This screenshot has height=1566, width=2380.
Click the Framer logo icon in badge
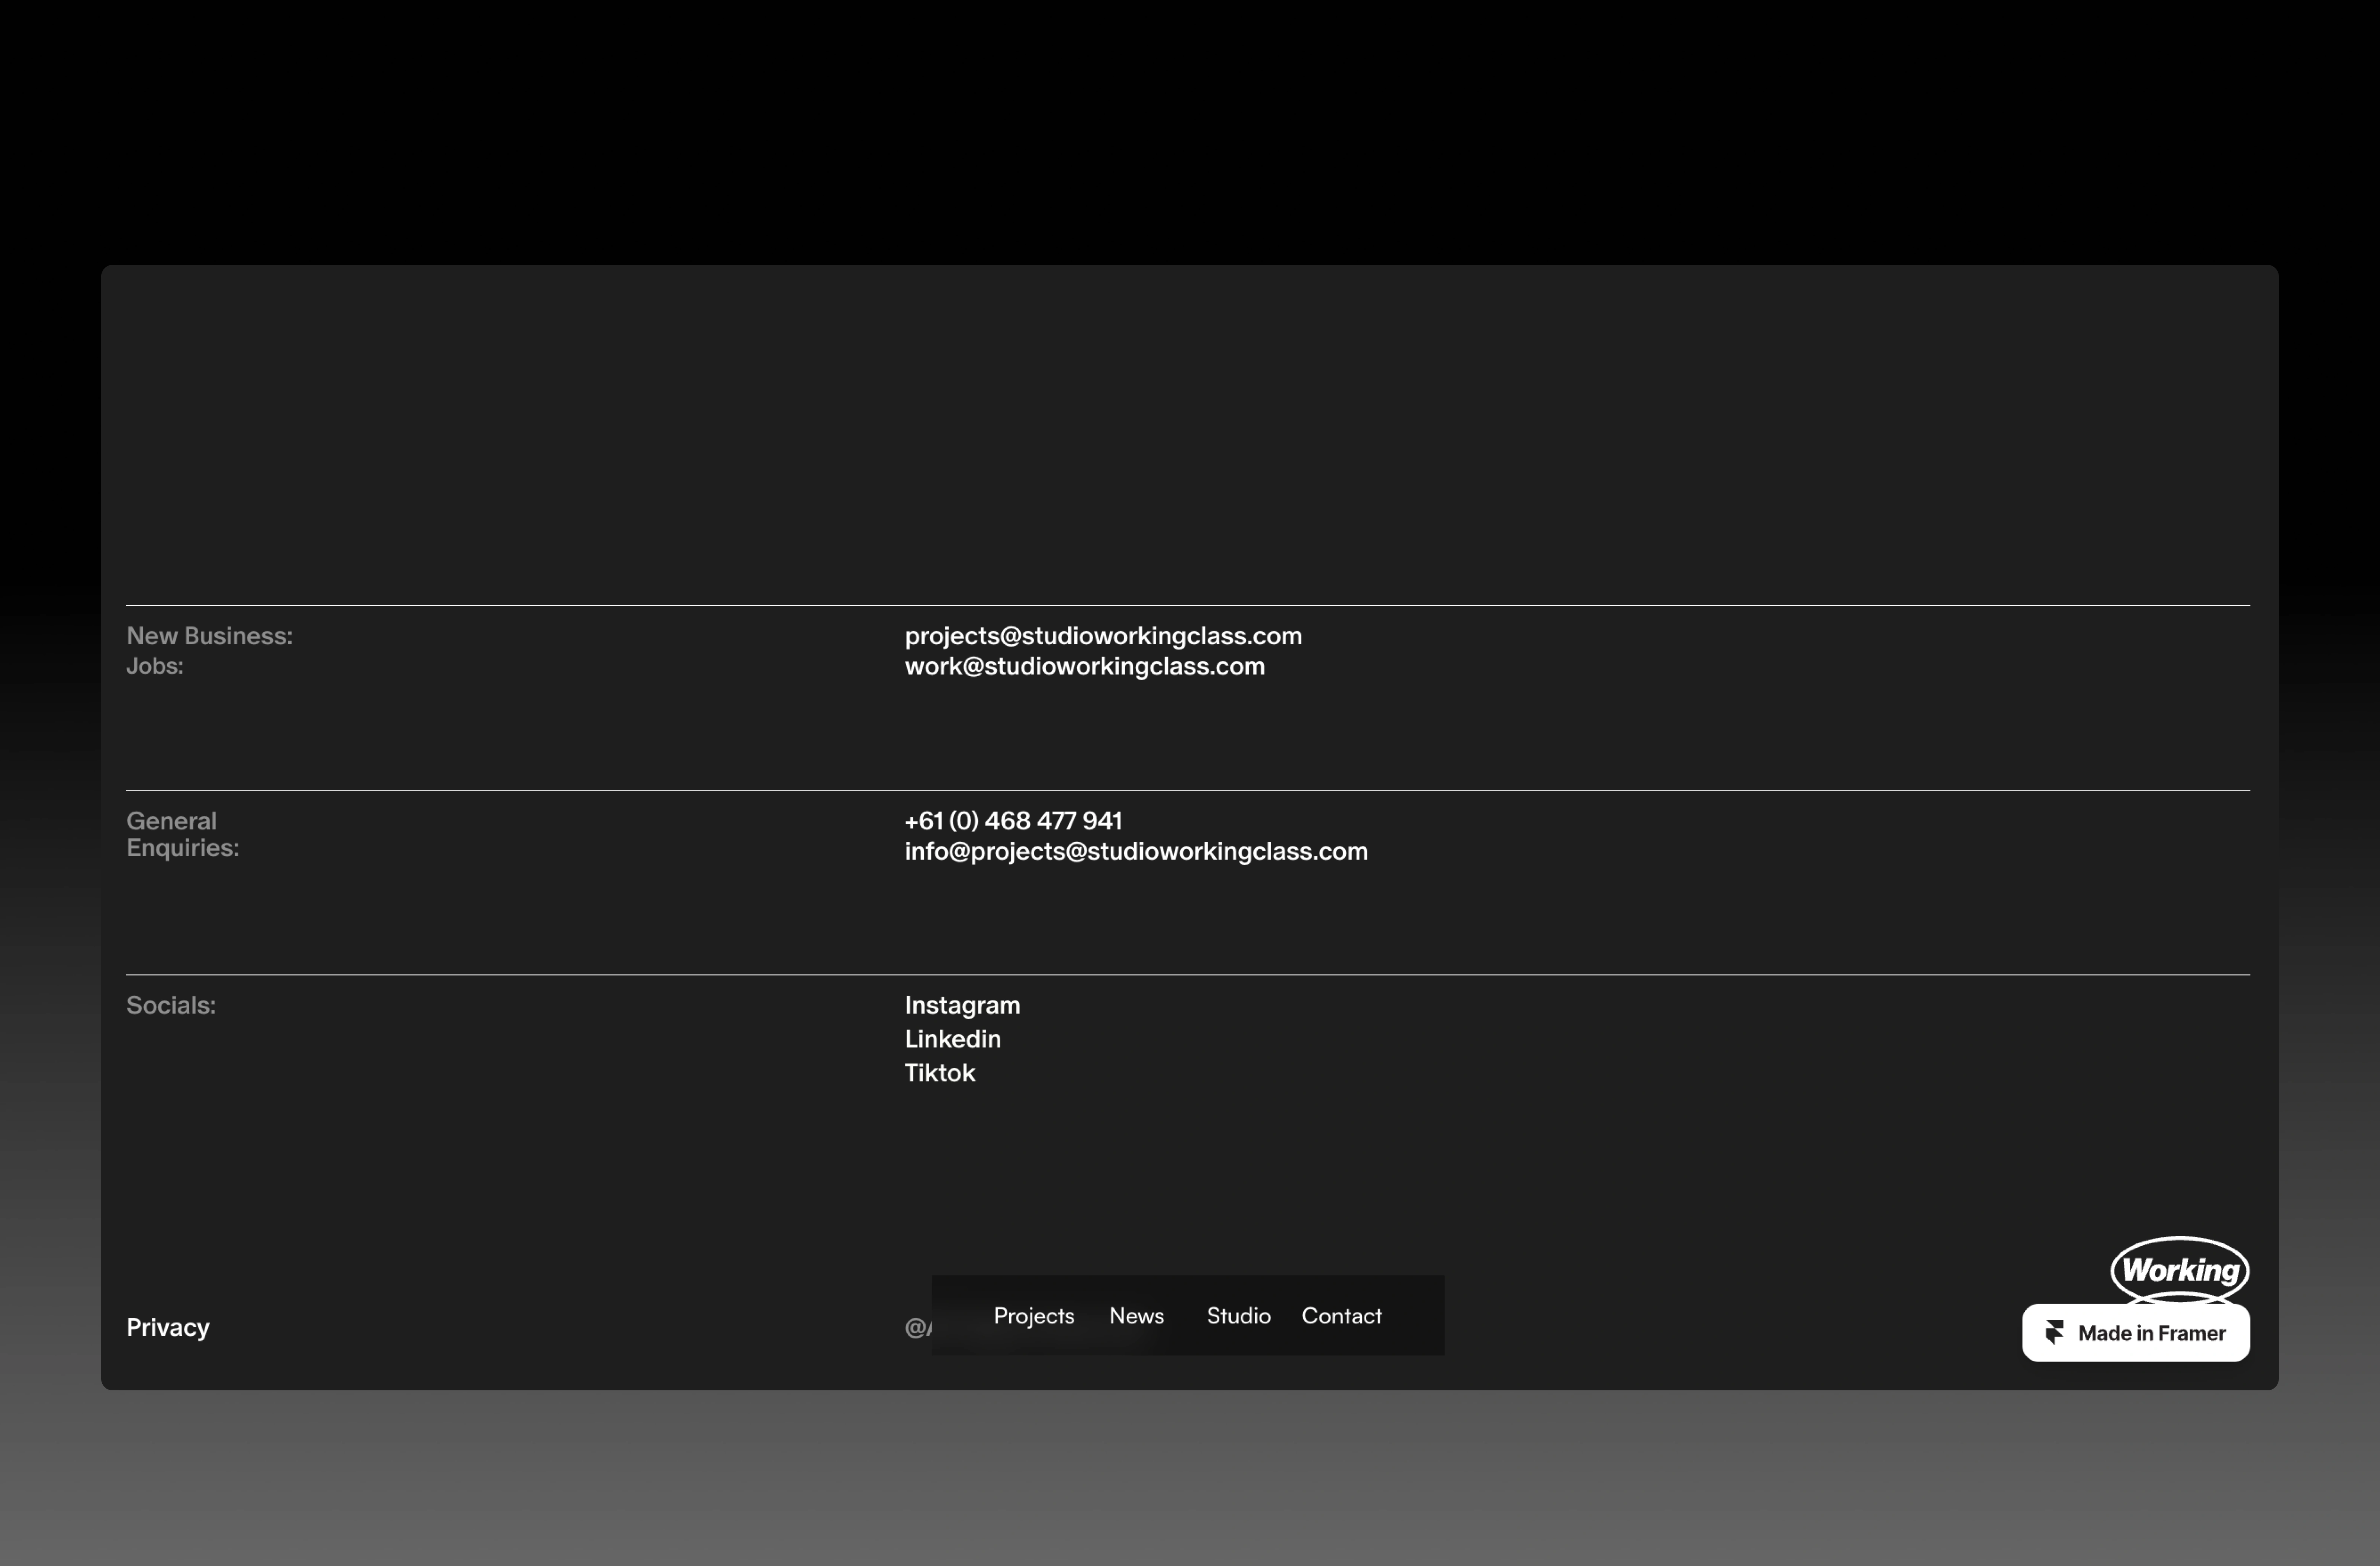click(2054, 1332)
